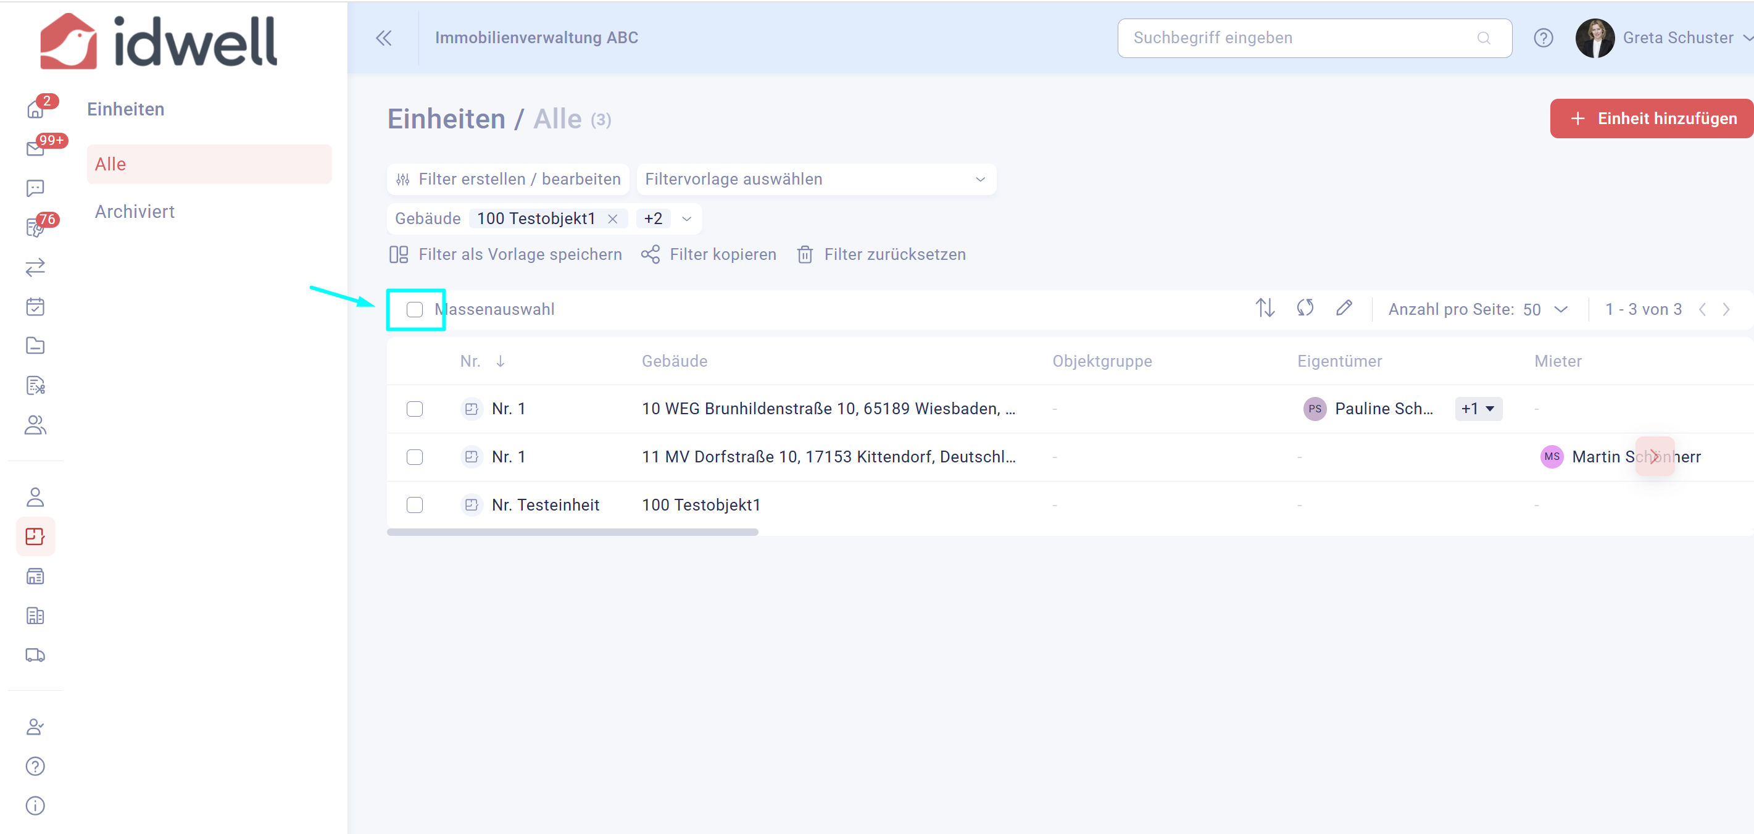
Task: Click the unit icon in Nr. Testeinheit row
Action: point(471,505)
